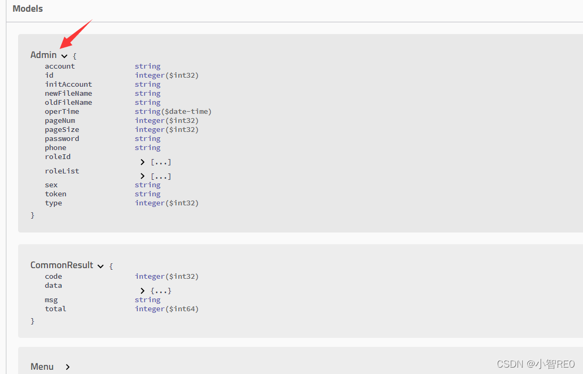Screen dimensions: 583x374
Task: Click the string type of account
Action: point(147,66)
